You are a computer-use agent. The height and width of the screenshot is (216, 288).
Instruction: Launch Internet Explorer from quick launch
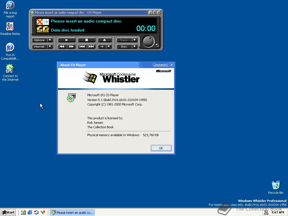coord(30,212)
